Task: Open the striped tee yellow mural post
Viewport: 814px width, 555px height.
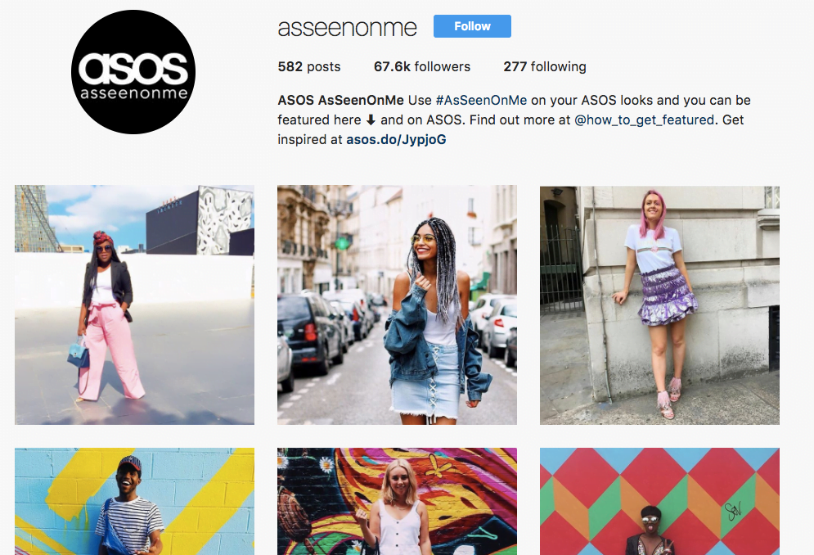Action: (x=134, y=502)
